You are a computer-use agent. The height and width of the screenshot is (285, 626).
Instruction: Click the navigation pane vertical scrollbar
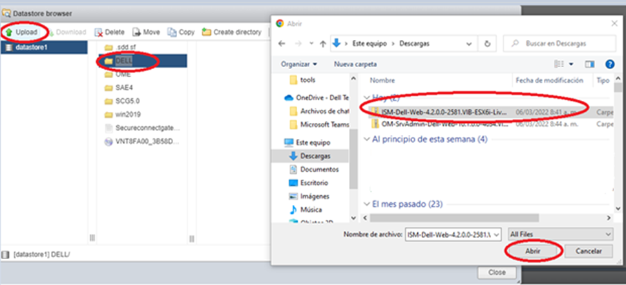pyautogui.click(x=353, y=158)
